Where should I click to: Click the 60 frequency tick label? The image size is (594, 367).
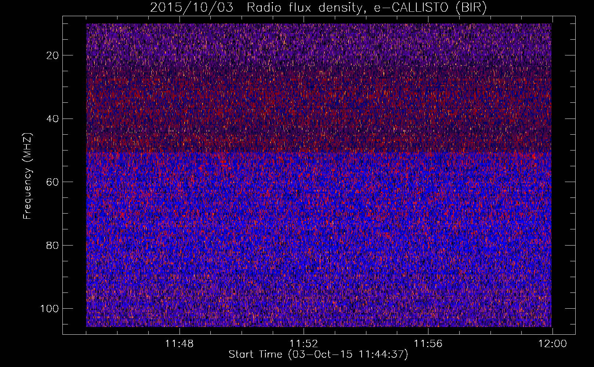pos(53,182)
